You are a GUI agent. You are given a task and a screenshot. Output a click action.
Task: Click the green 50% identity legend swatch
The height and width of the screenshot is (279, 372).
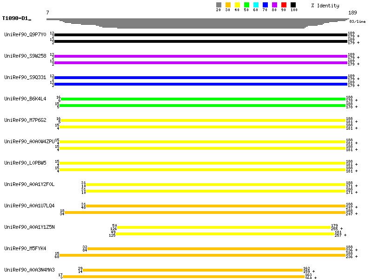click(x=246, y=5)
